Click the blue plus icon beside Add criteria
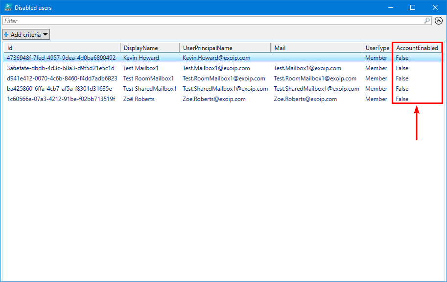 tap(6, 35)
